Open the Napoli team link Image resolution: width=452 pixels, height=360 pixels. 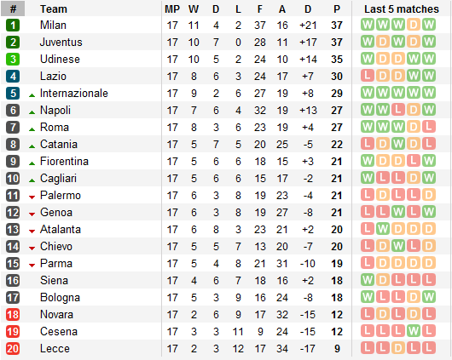(55, 111)
